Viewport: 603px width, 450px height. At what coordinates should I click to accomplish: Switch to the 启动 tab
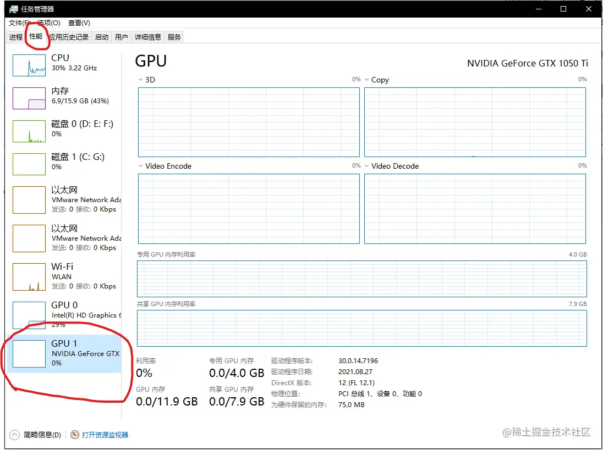(102, 37)
